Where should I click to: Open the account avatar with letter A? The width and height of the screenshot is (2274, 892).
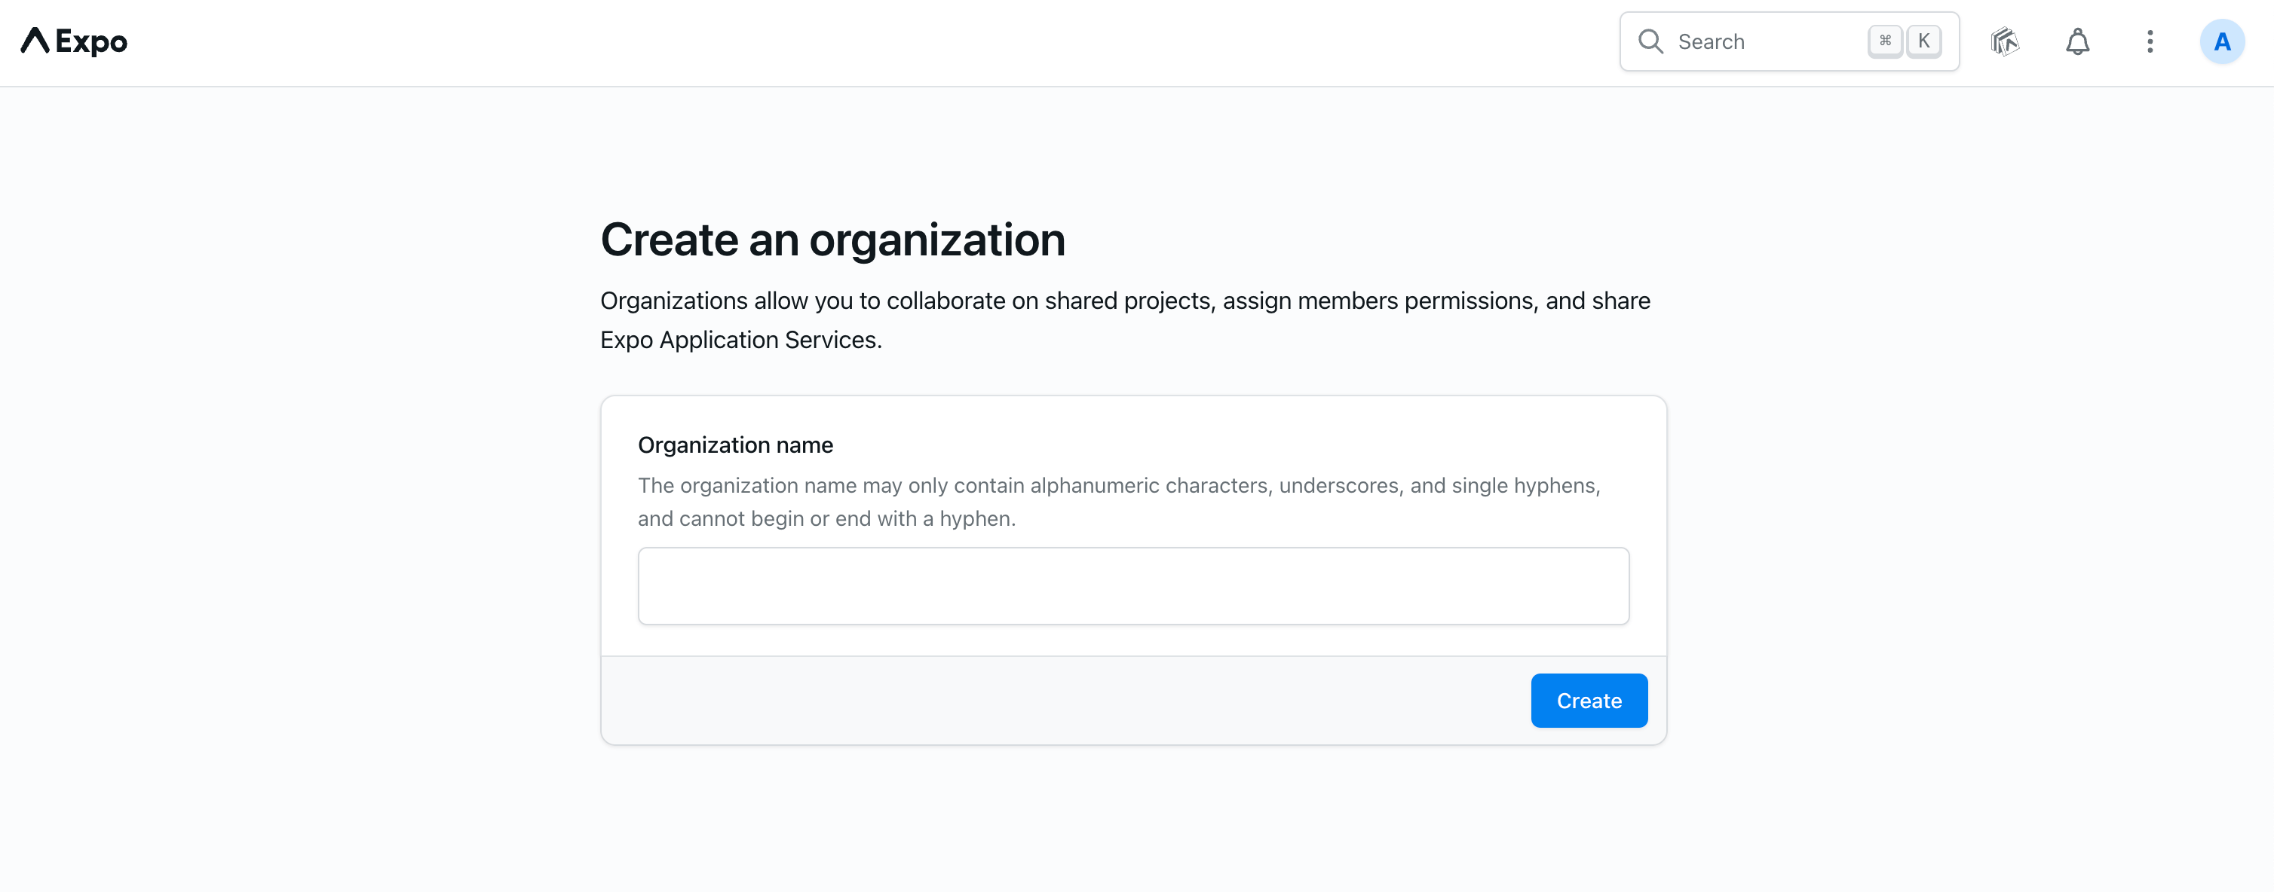point(2223,41)
